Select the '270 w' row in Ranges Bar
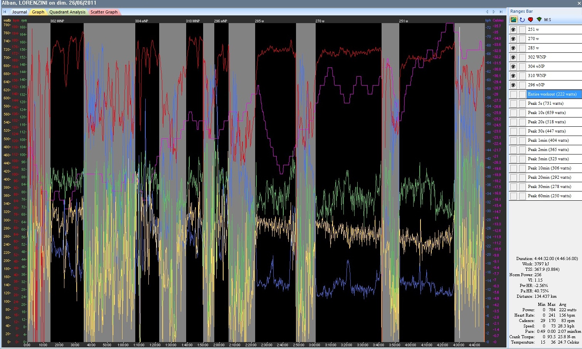The width and height of the screenshot is (582, 349). (x=554, y=39)
